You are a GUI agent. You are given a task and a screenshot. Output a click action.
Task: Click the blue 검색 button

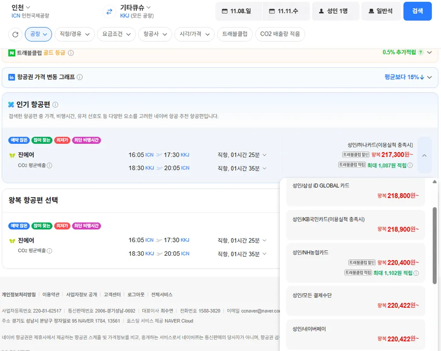tap(417, 11)
